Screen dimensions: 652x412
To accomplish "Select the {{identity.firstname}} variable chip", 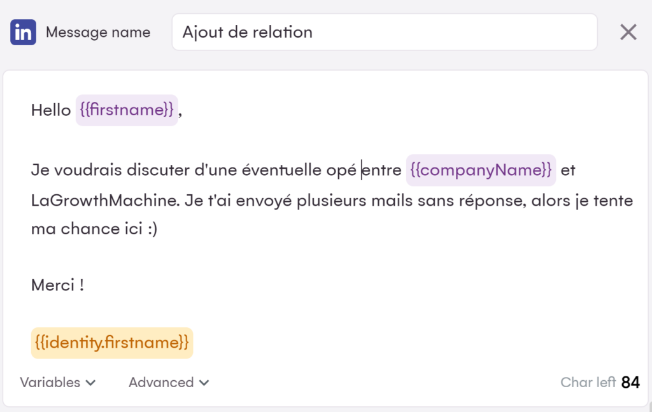I will [112, 343].
